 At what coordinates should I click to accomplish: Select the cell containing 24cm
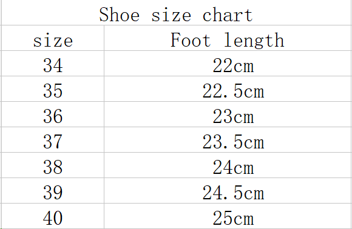click(x=228, y=165)
